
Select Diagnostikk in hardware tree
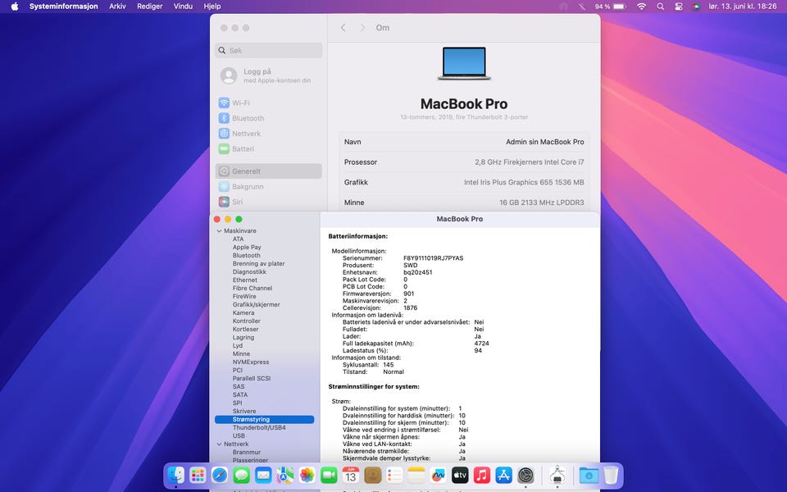pos(249,272)
